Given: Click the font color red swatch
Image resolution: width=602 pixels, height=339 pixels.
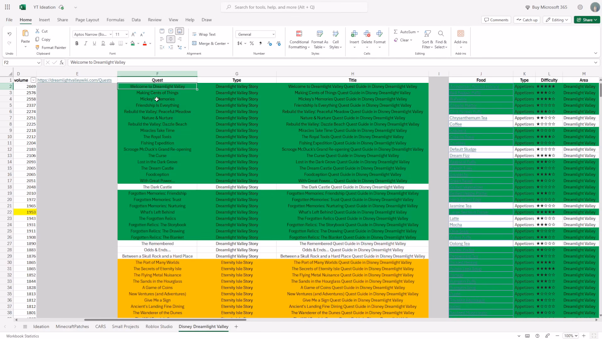Looking at the screenshot, I should [x=145, y=43].
